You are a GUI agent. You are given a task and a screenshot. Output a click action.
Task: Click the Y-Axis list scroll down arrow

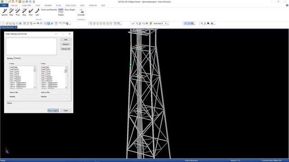[x=66, y=87]
